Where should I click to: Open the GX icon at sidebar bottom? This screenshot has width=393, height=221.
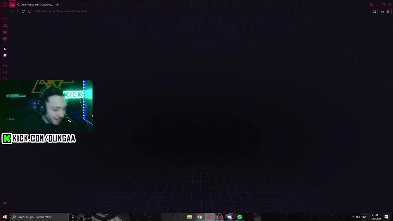pyautogui.click(x=5, y=203)
